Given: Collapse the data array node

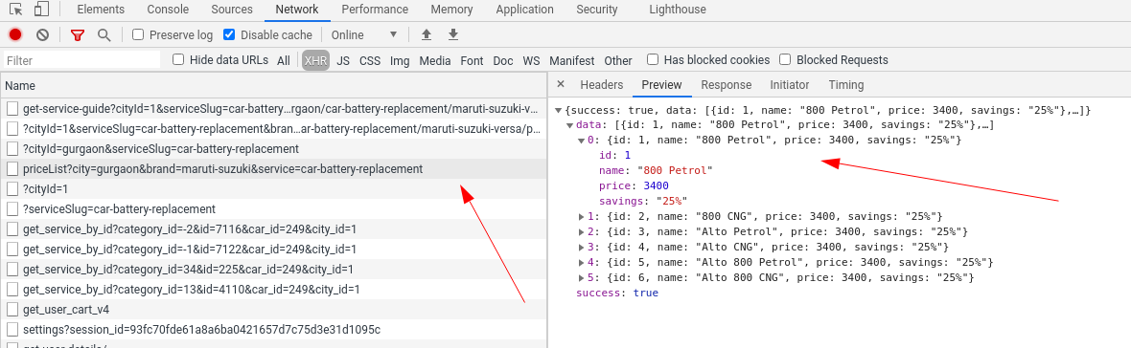Looking at the screenshot, I should (570, 125).
